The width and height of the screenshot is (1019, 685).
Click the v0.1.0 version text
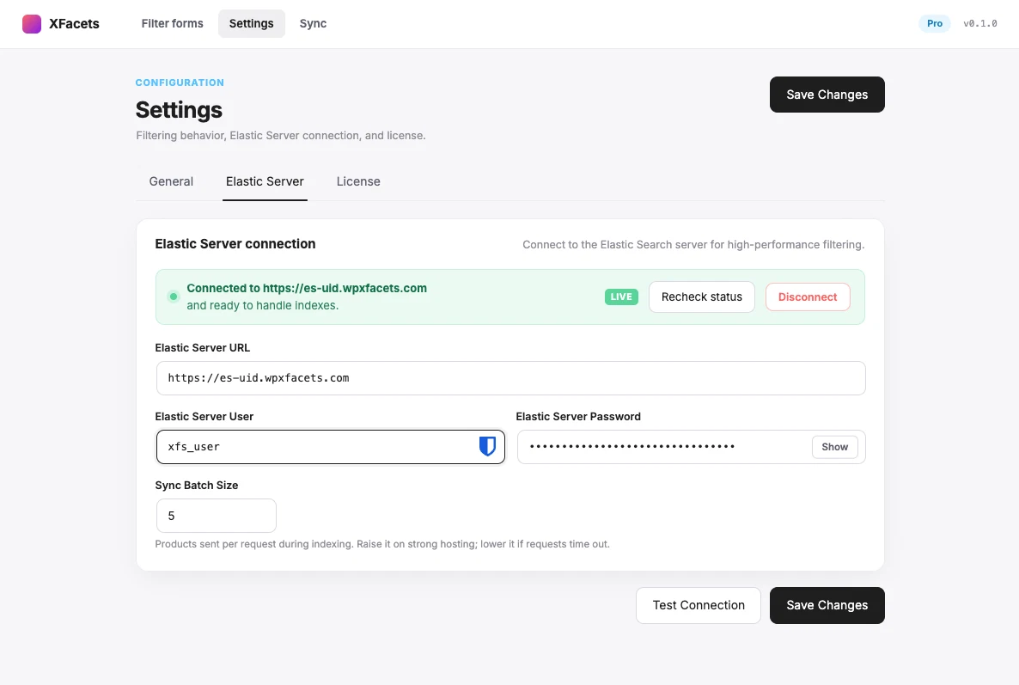coord(980,23)
